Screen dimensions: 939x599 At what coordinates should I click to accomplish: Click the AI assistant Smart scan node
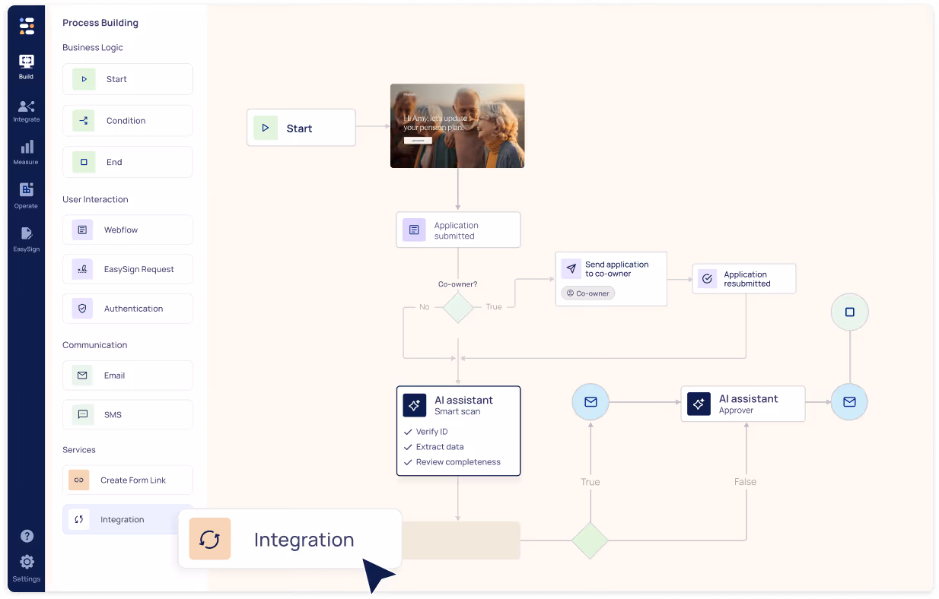click(458, 431)
